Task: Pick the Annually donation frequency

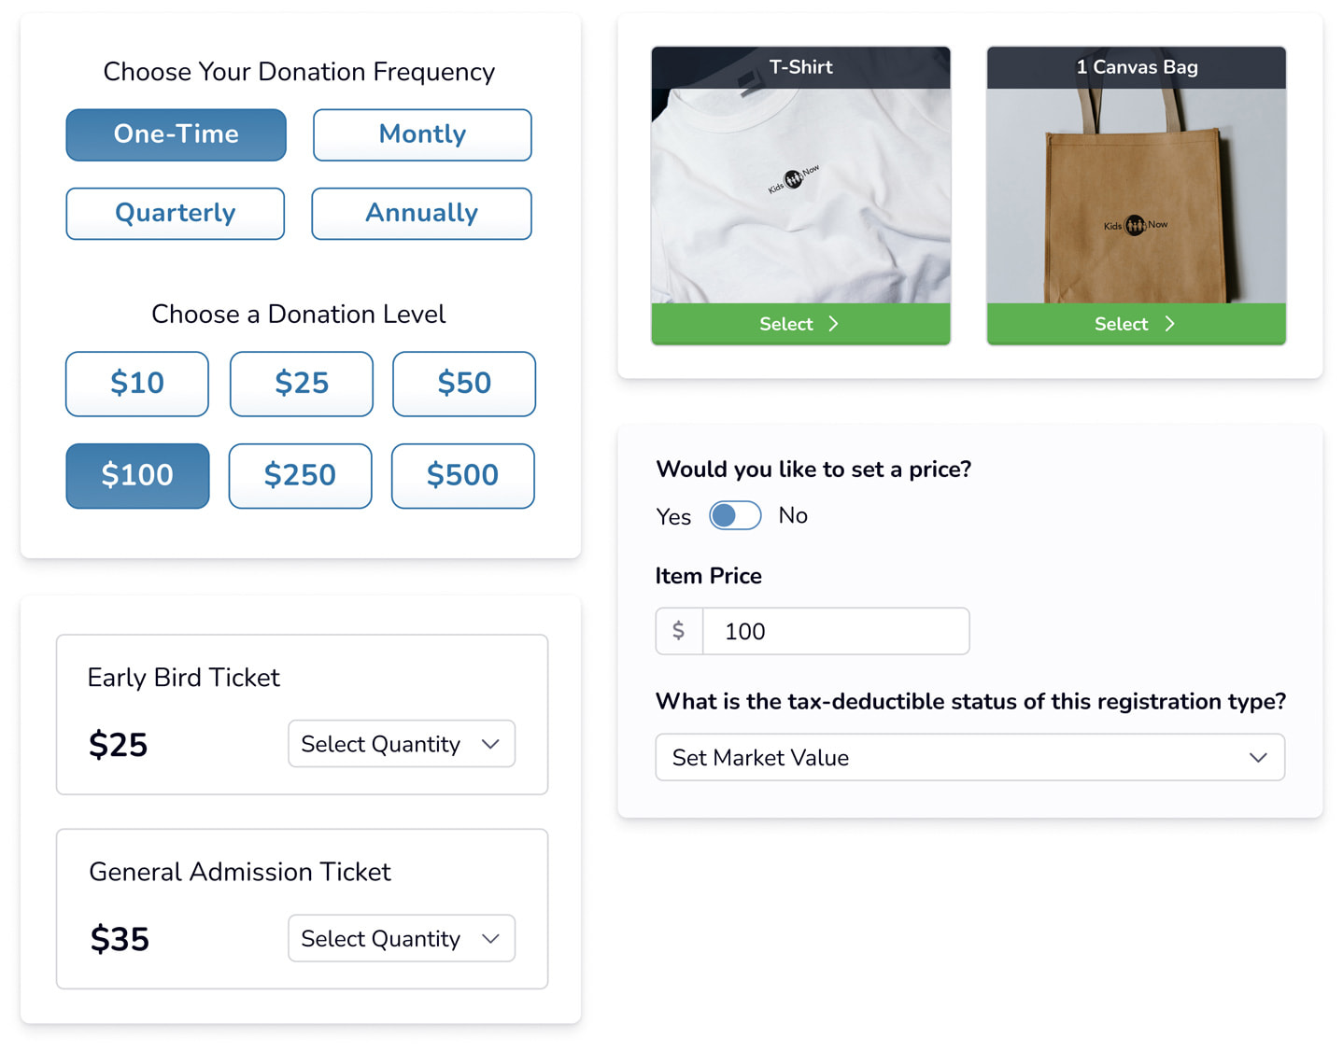Action: click(x=421, y=213)
